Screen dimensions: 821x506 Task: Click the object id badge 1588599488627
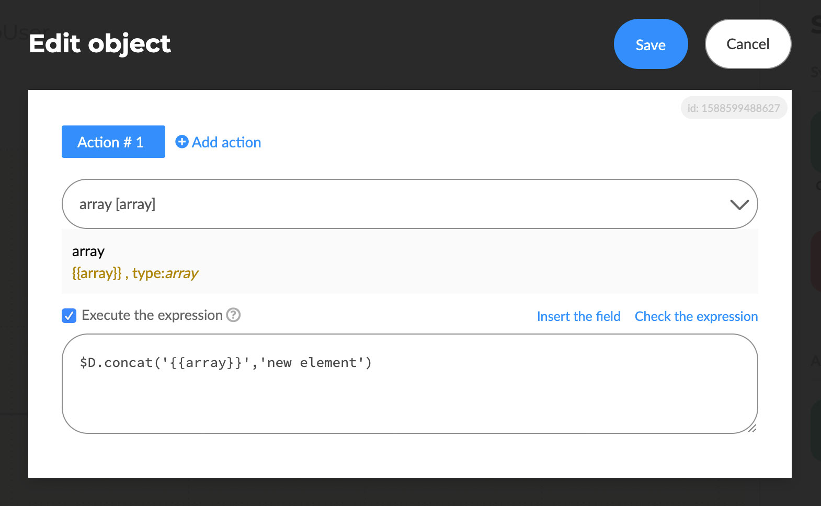coord(733,108)
